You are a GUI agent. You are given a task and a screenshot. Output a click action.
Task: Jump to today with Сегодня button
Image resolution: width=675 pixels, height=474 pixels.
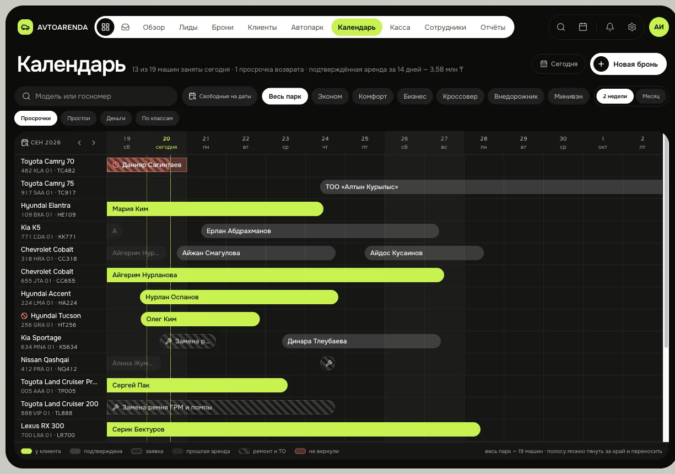pos(559,64)
